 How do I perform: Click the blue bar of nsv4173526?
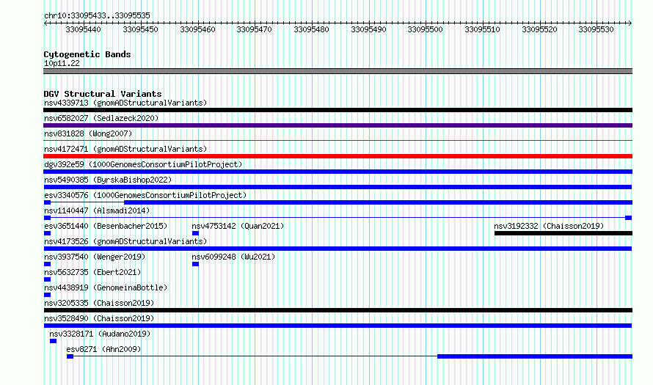point(338,249)
